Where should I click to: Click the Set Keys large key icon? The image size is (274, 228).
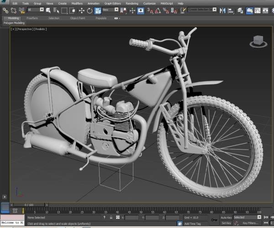click(214, 220)
